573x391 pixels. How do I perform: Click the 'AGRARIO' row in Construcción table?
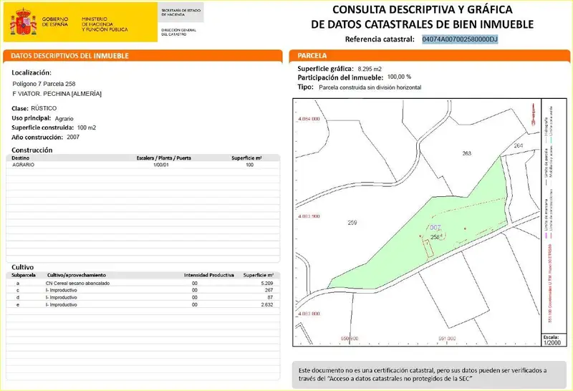143,165
